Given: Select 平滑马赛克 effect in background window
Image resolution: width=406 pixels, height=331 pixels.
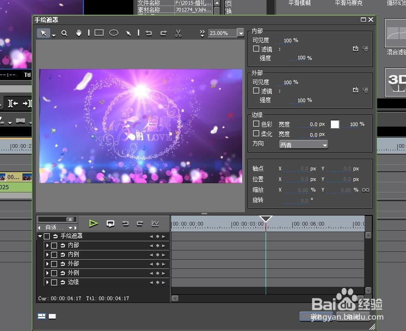Looking at the screenshot, I should click(x=348, y=3).
